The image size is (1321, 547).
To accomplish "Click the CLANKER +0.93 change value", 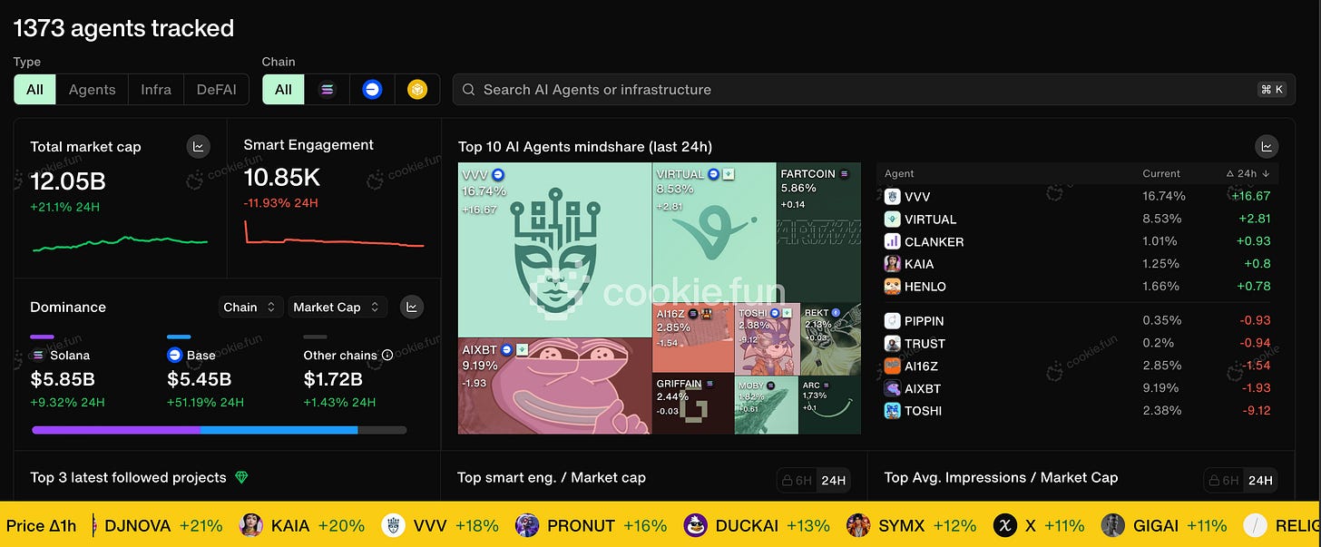I will click(1253, 241).
